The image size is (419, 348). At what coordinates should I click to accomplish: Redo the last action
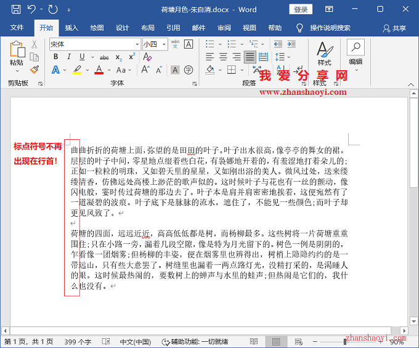pyautogui.click(x=53, y=9)
